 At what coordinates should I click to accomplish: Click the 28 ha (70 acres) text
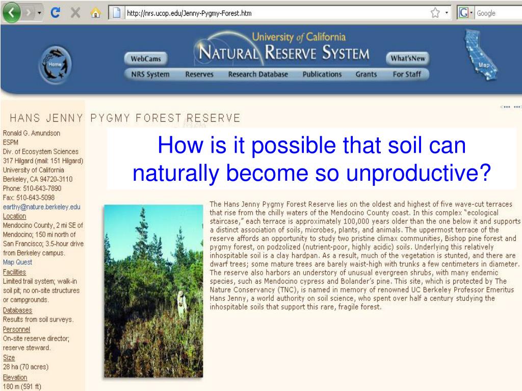coord(25,367)
